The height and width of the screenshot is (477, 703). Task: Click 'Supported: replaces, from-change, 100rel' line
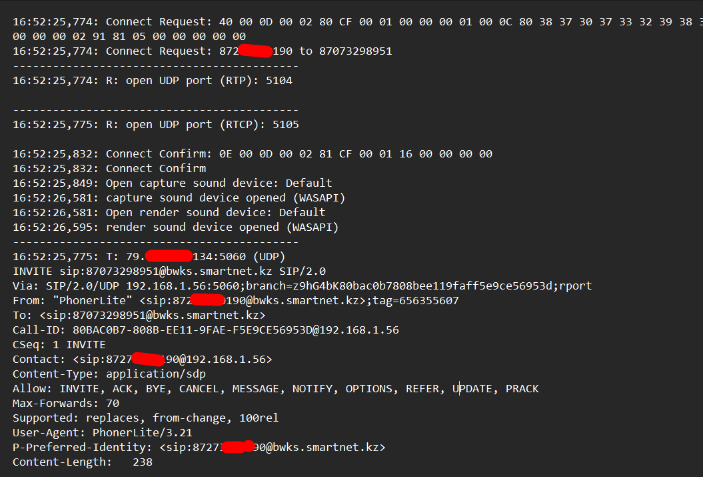click(146, 418)
